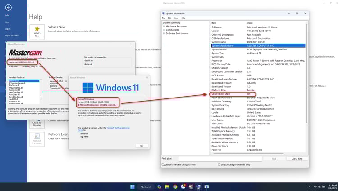Expand the Software Environment node
The image size is (338, 191).
click(x=164, y=33)
